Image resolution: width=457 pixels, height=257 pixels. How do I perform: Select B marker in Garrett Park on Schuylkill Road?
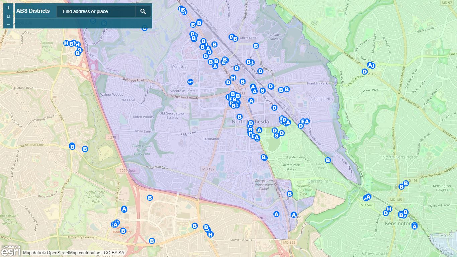[328, 160]
